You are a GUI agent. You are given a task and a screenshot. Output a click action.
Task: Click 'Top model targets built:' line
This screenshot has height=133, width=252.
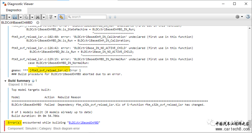point(31,90)
